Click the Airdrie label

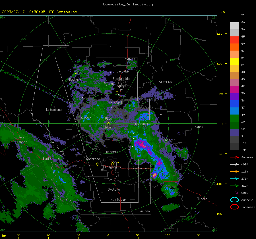112,152
